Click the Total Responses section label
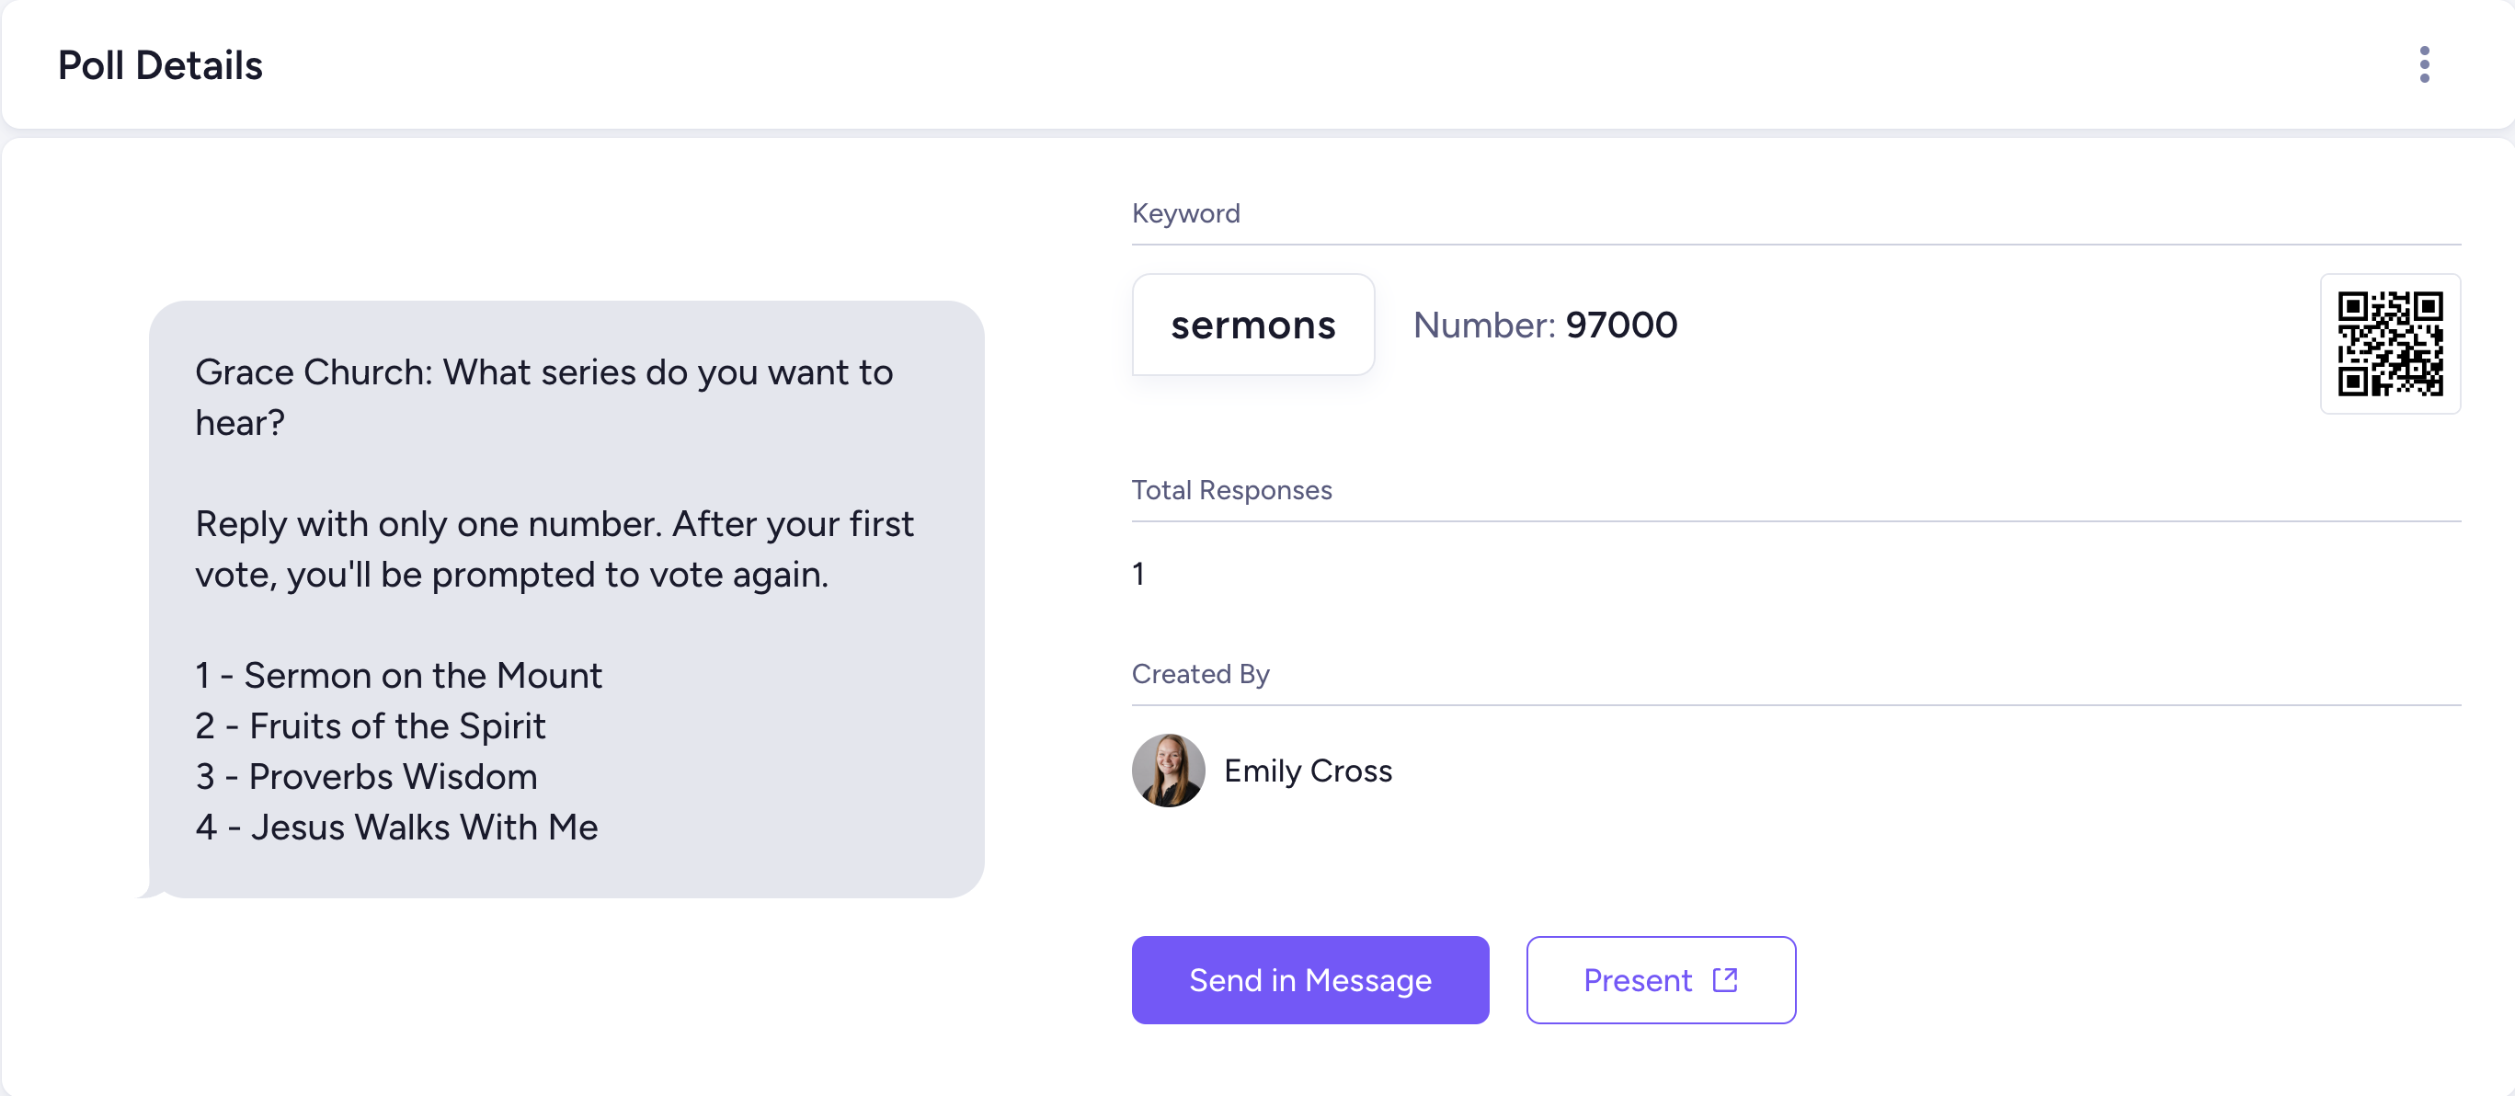The width and height of the screenshot is (2515, 1096). (x=1231, y=490)
